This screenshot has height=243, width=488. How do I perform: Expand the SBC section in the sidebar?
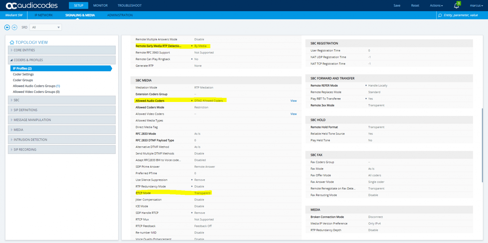(x=62, y=100)
